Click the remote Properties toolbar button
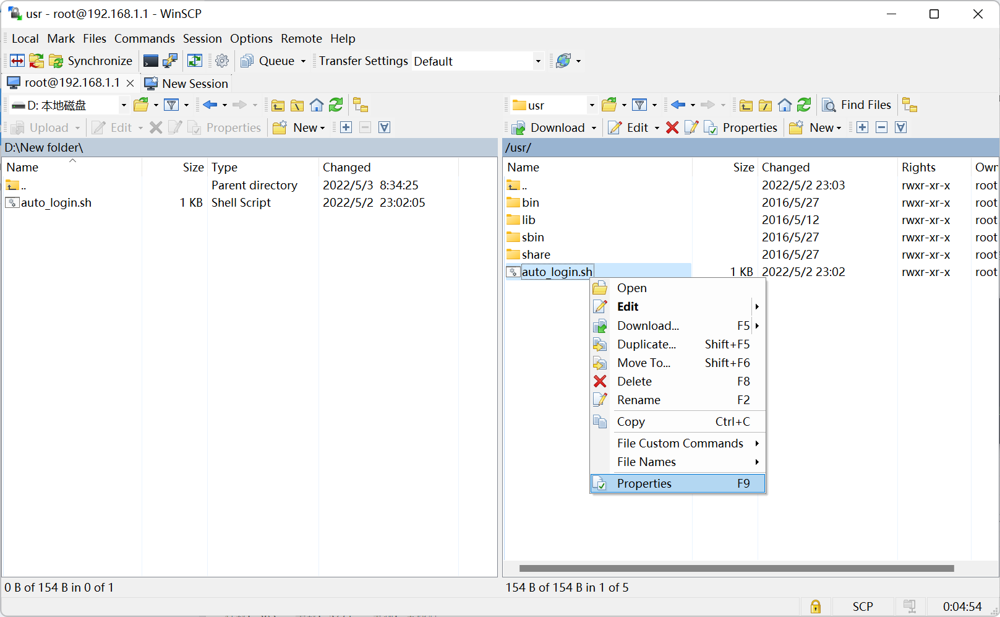Screen dimensions: 1000x617 coord(741,127)
